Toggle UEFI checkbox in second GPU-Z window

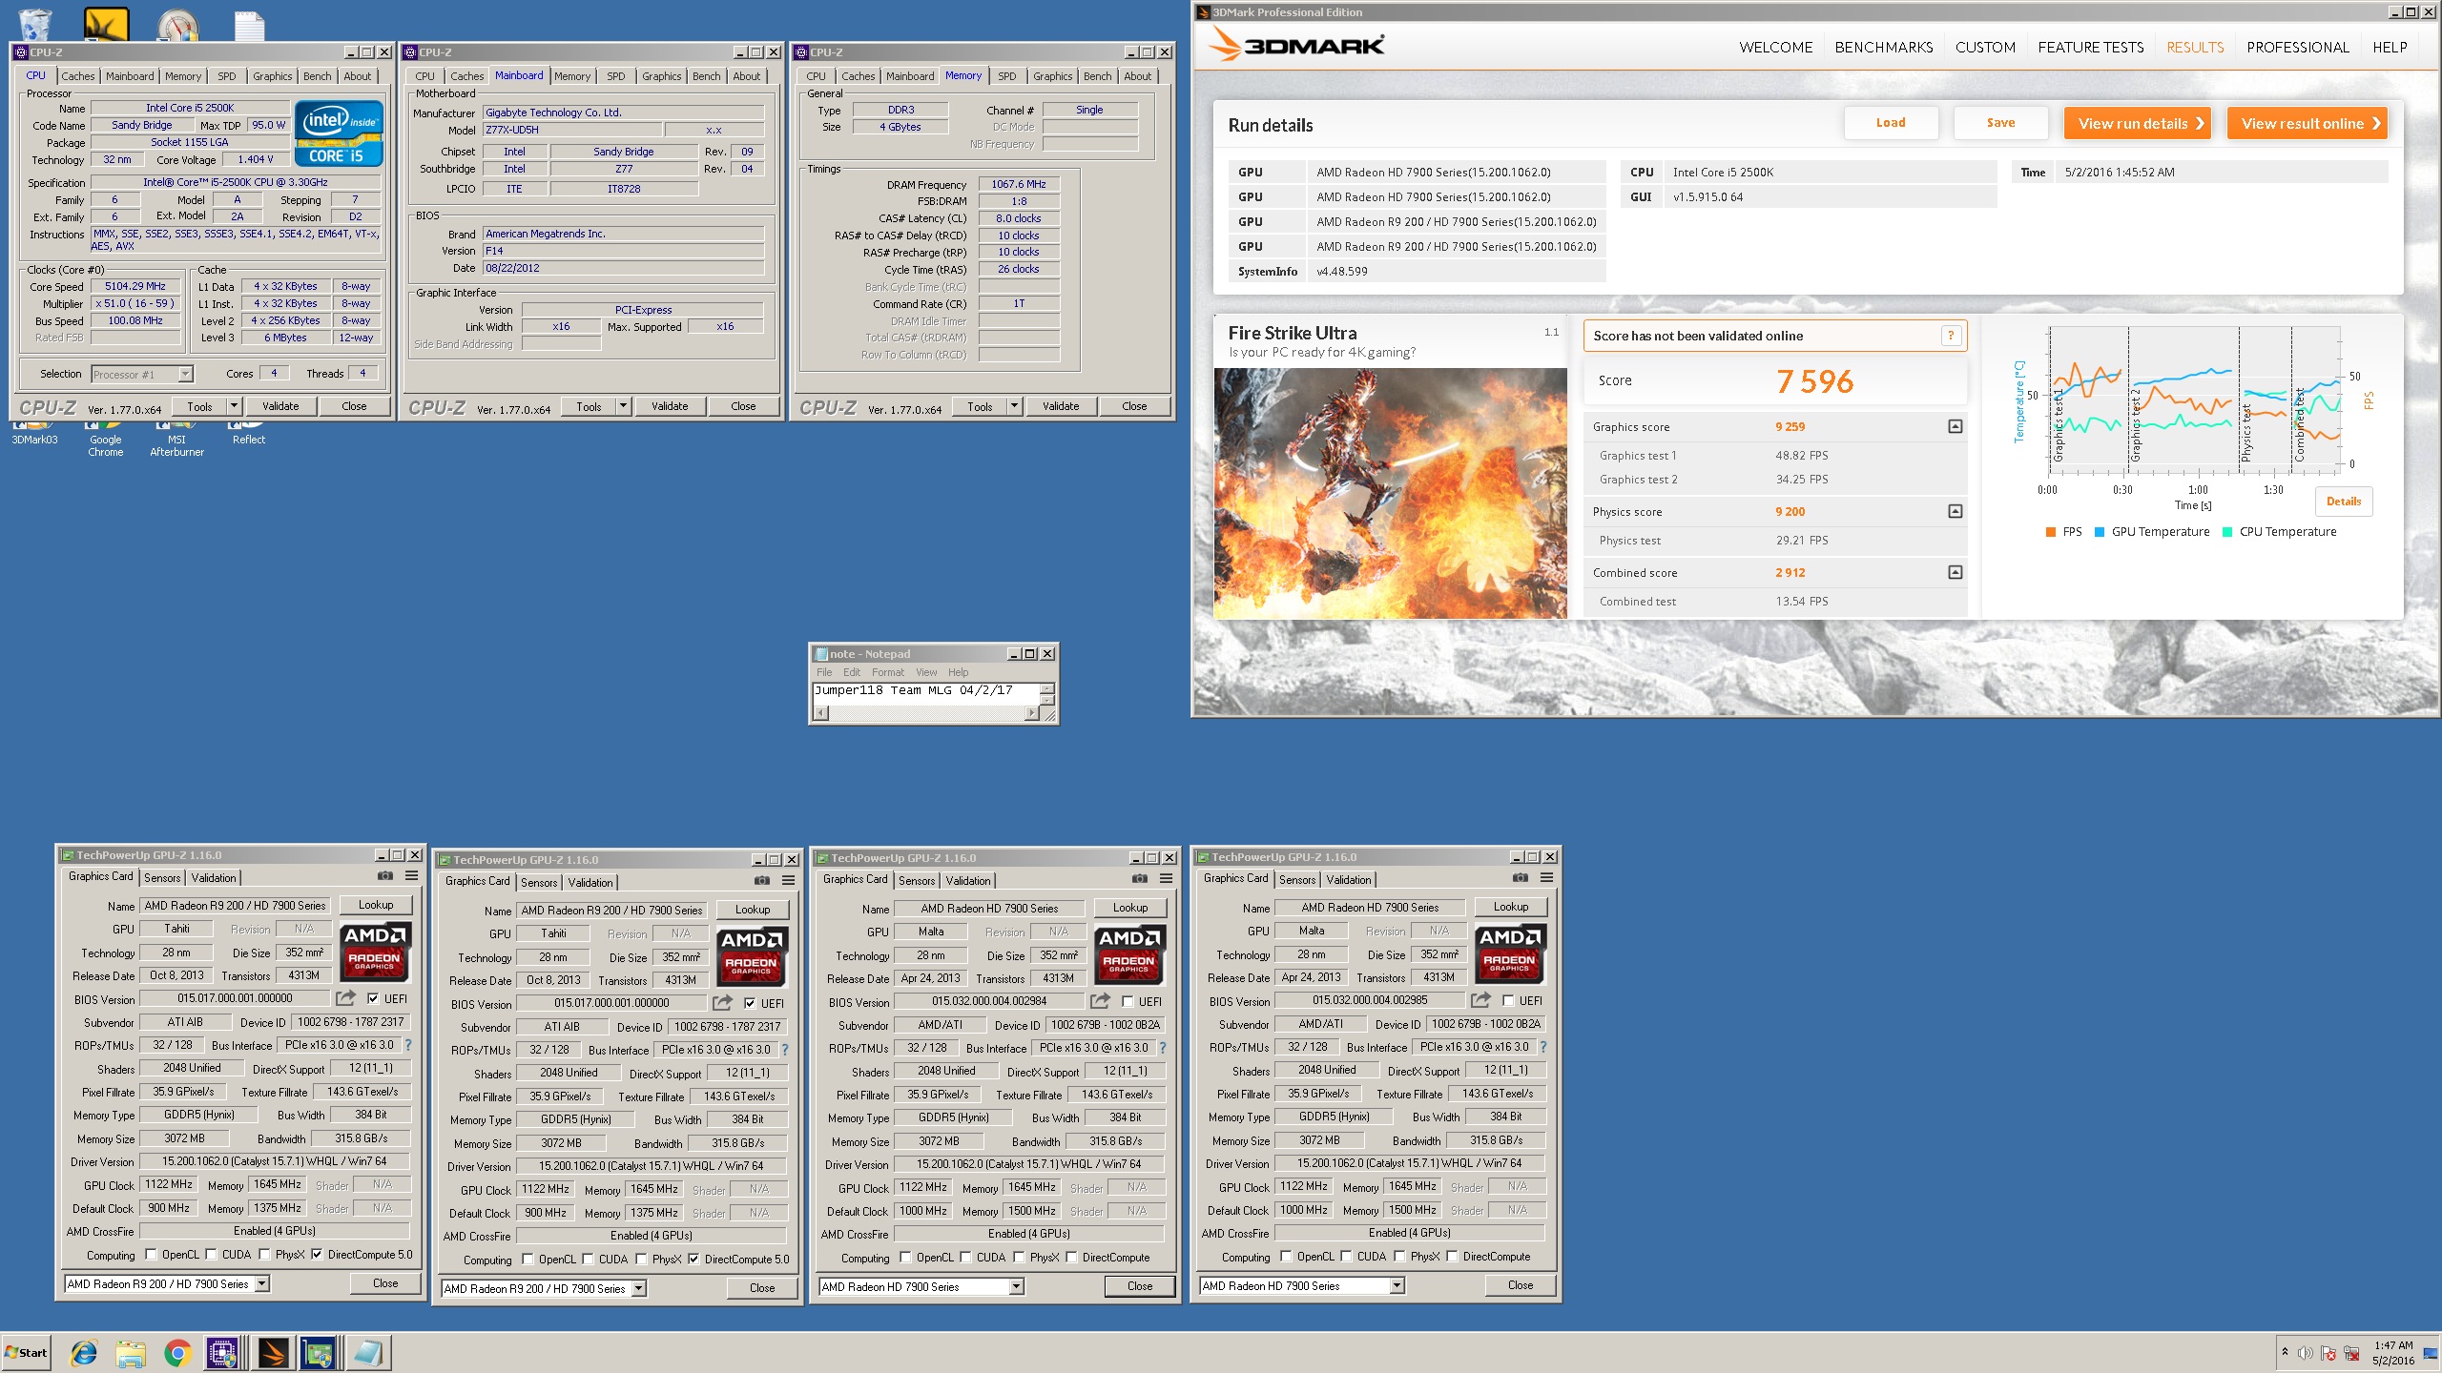(x=750, y=1003)
